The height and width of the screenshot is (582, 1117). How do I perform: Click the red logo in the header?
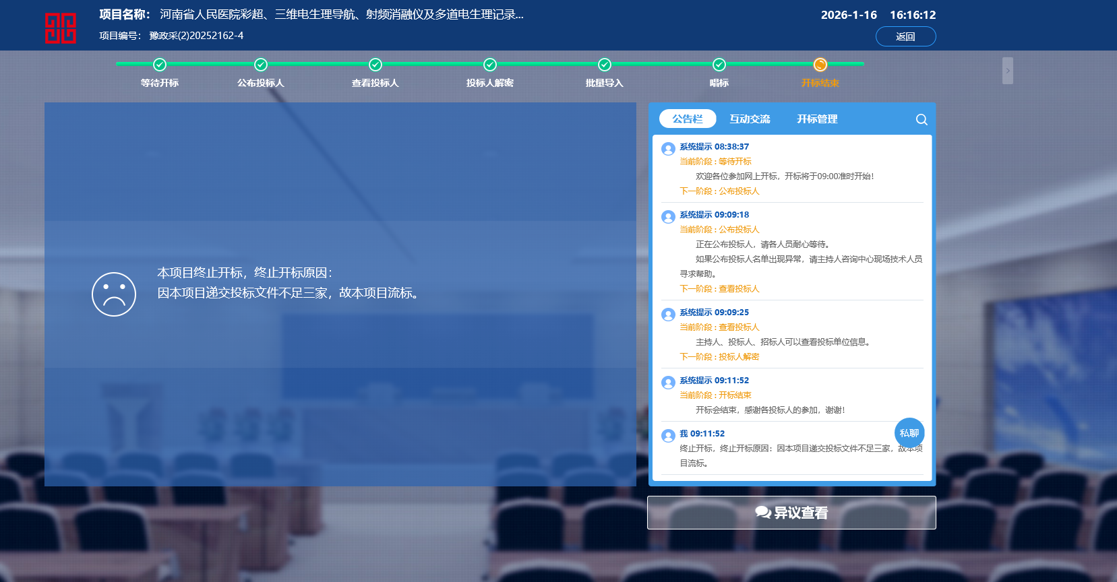61,28
